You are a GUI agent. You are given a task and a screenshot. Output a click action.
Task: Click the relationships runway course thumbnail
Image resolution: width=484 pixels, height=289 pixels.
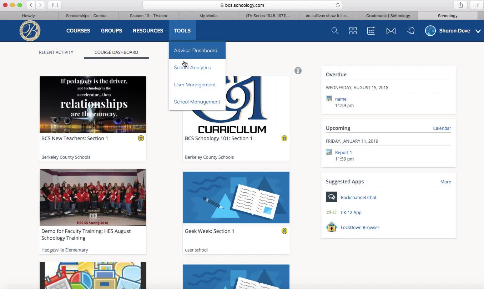(93, 105)
